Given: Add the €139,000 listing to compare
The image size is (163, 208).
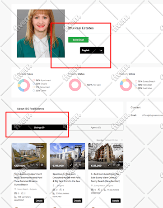Looking at the screenshot, I should pos(119,164).
